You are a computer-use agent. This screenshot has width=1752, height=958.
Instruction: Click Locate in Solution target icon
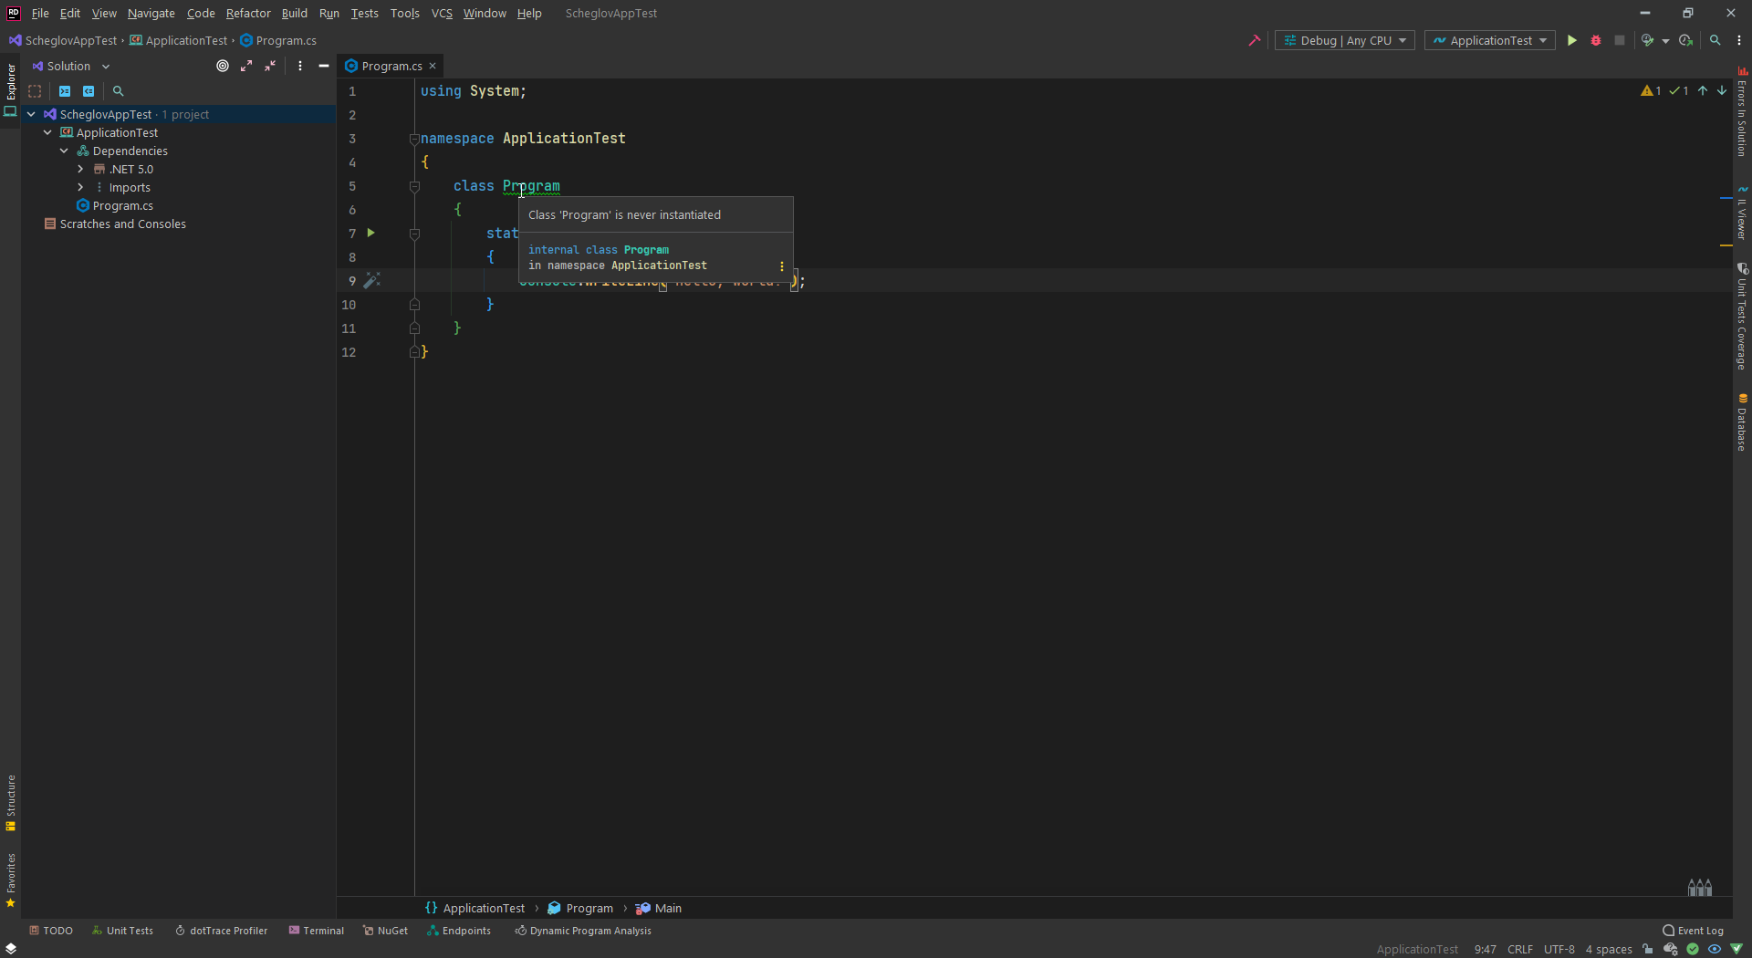[223, 66]
